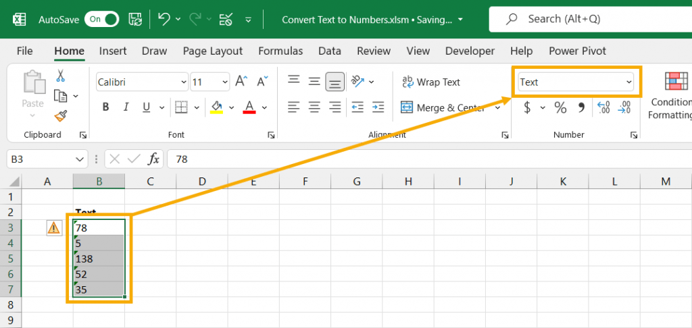
Task: Select Middle Align icon
Action: pyautogui.click(x=314, y=82)
